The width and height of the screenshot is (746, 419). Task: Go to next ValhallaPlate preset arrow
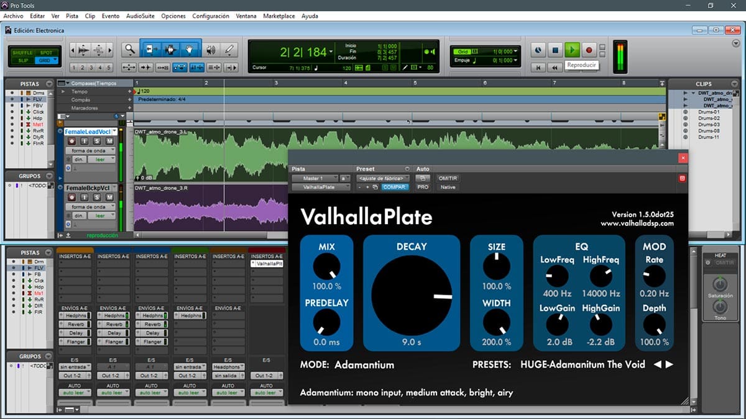[670, 364]
